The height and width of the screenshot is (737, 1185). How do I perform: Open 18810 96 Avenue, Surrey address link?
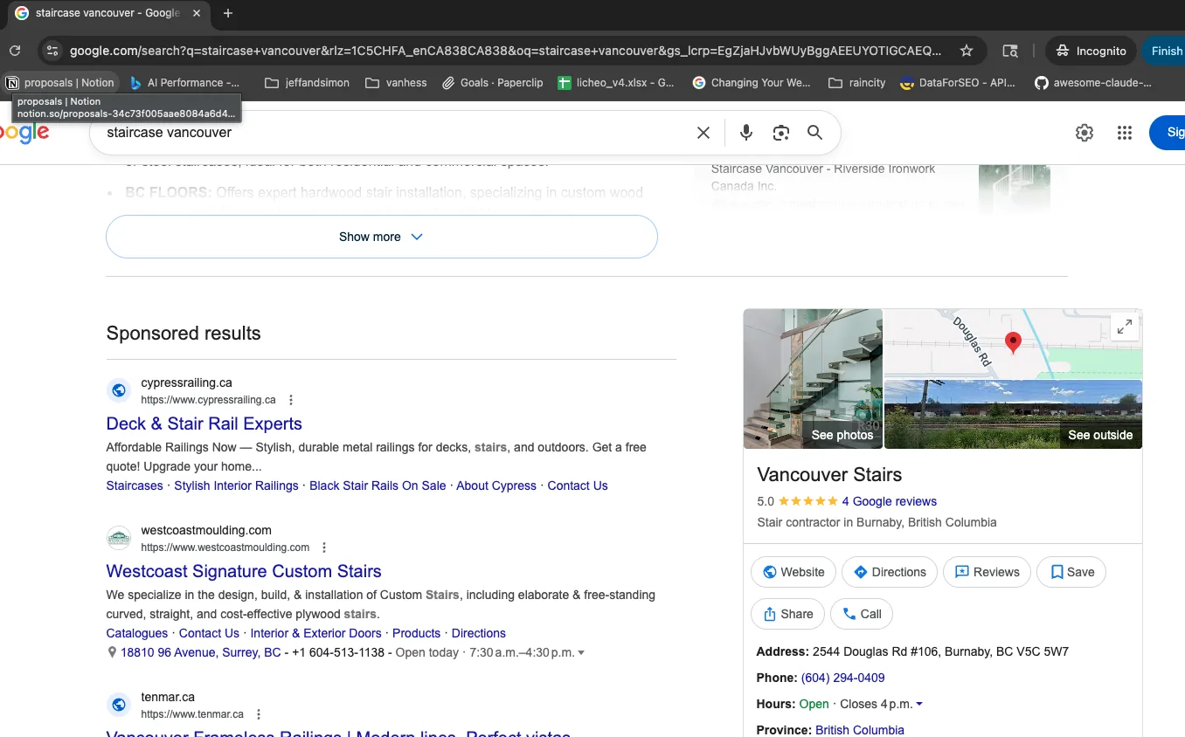pyautogui.click(x=201, y=652)
